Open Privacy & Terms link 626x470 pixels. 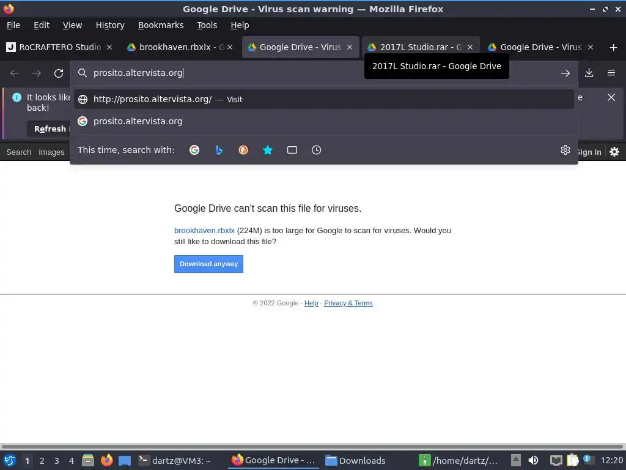(x=348, y=303)
